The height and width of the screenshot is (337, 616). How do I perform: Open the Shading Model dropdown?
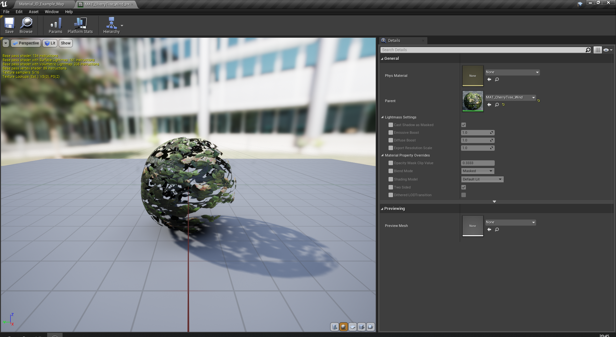482,179
